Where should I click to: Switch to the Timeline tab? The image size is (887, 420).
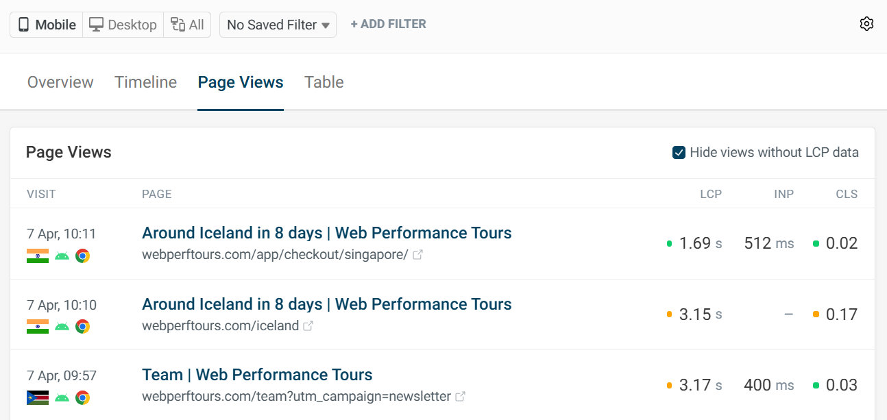[145, 82]
